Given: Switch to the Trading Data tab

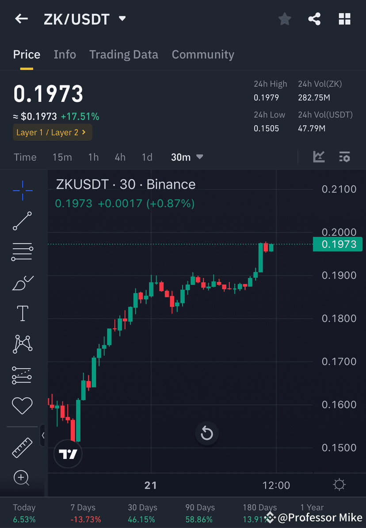Looking at the screenshot, I should coord(124,54).
